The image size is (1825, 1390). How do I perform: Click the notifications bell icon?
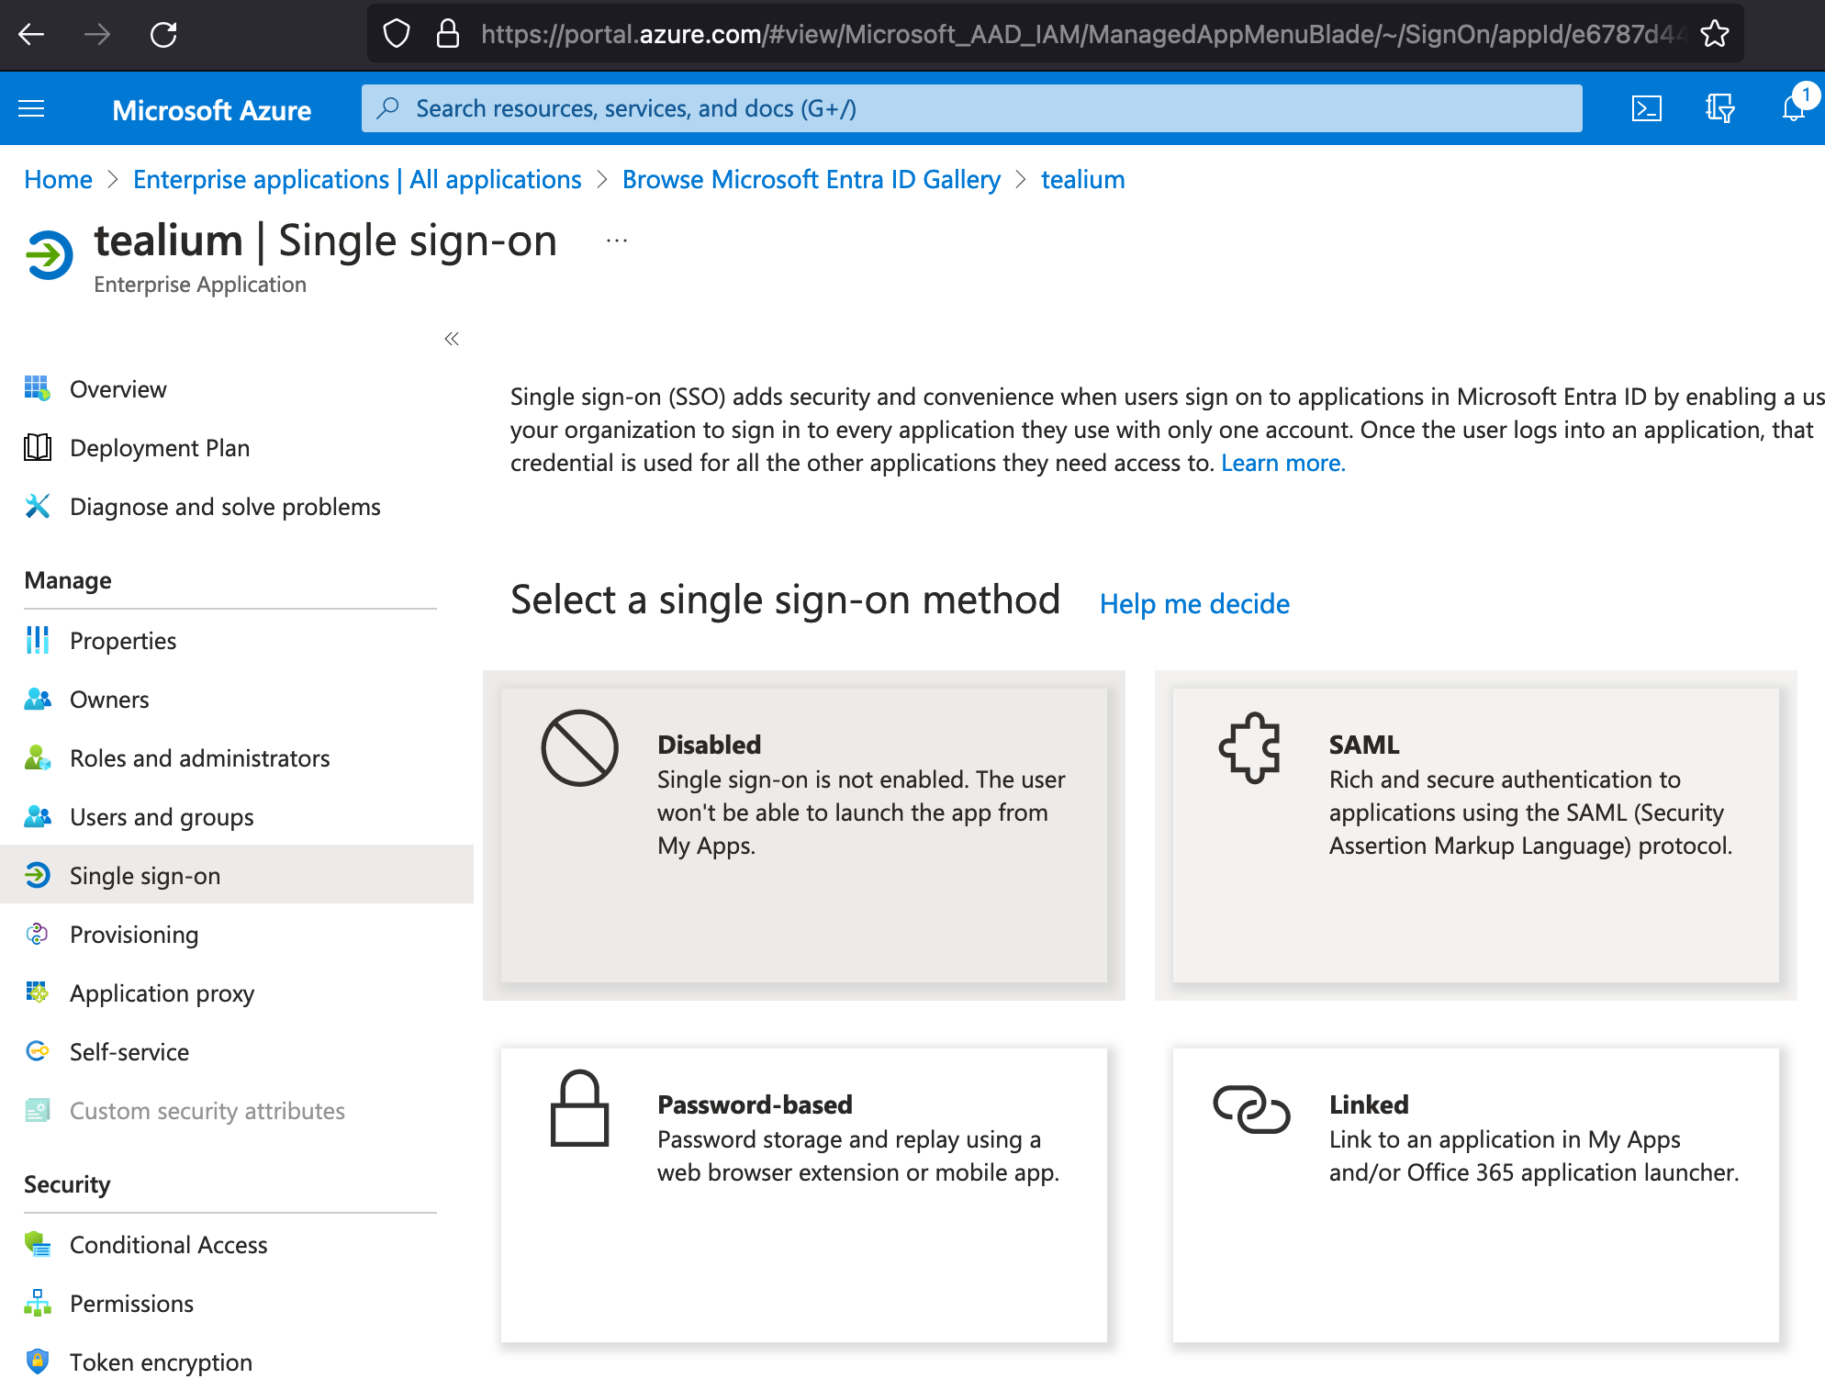click(x=1793, y=109)
